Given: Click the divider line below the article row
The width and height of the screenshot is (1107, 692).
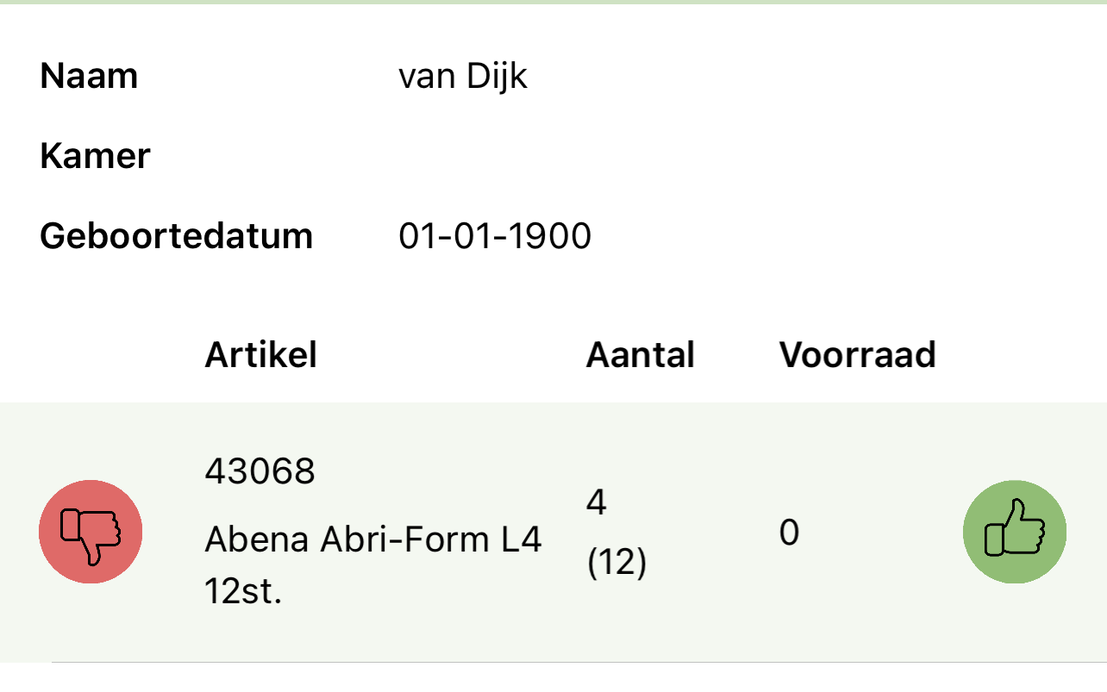Looking at the screenshot, I should click(578, 662).
